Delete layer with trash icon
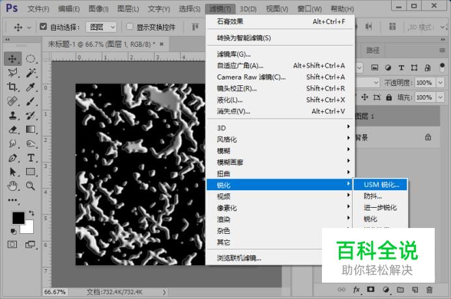This screenshot has height=299, width=451. pyautogui.click(x=429, y=289)
